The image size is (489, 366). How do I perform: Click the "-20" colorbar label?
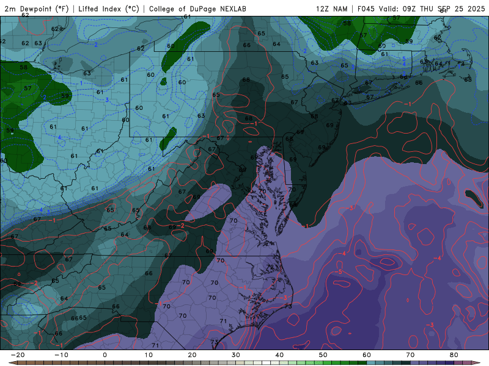click(x=18, y=355)
